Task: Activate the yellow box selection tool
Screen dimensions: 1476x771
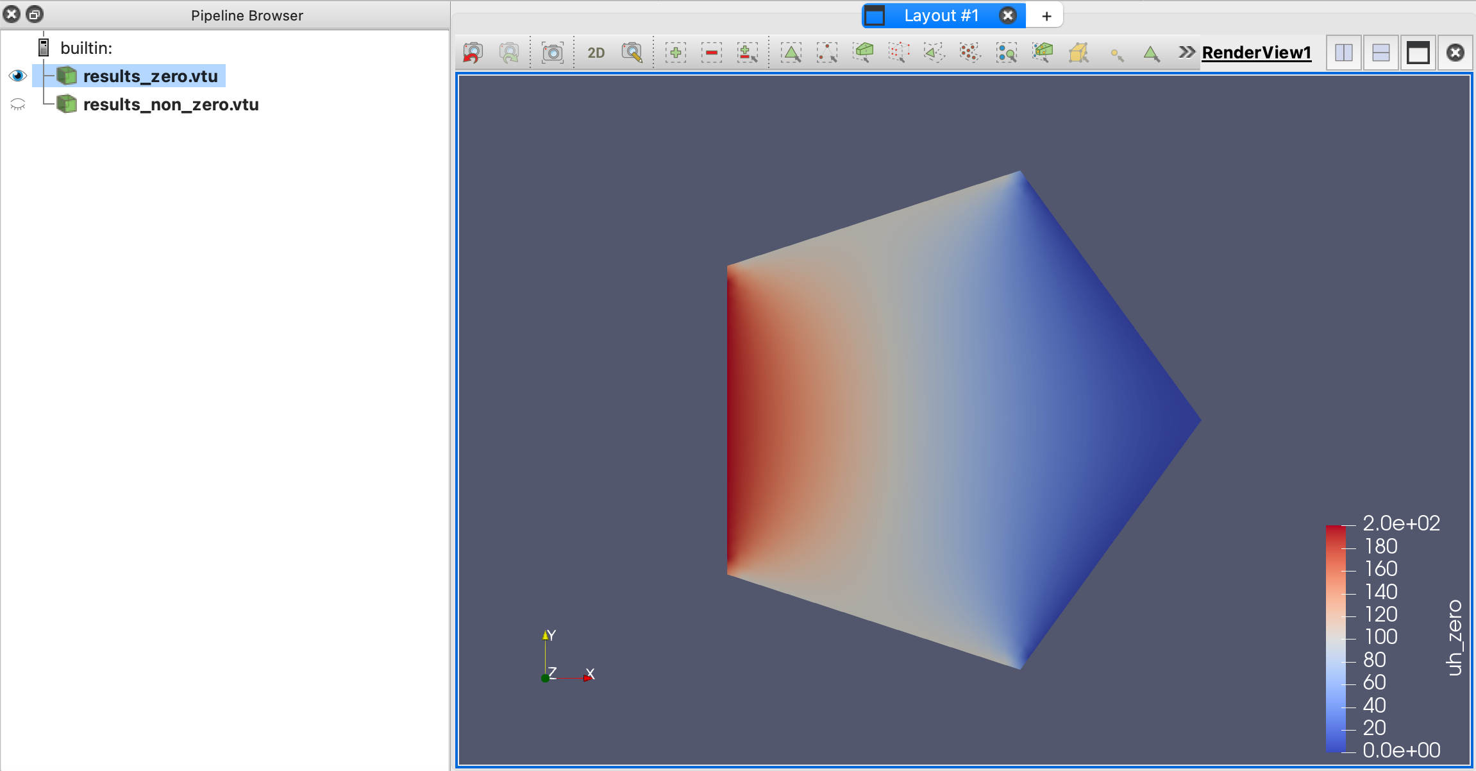Action: click(x=1079, y=53)
